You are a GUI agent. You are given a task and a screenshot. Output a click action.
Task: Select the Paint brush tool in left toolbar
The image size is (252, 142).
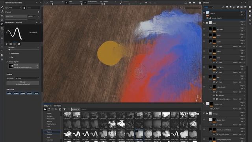(2, 7)
